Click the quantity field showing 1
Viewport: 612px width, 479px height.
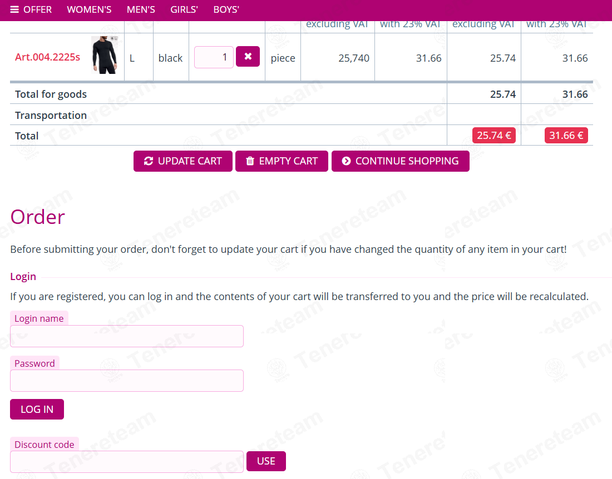click(214, 57)
